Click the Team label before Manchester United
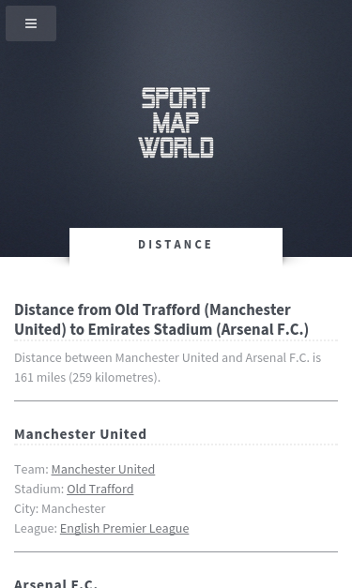The image size is (352, 588). 31,469
